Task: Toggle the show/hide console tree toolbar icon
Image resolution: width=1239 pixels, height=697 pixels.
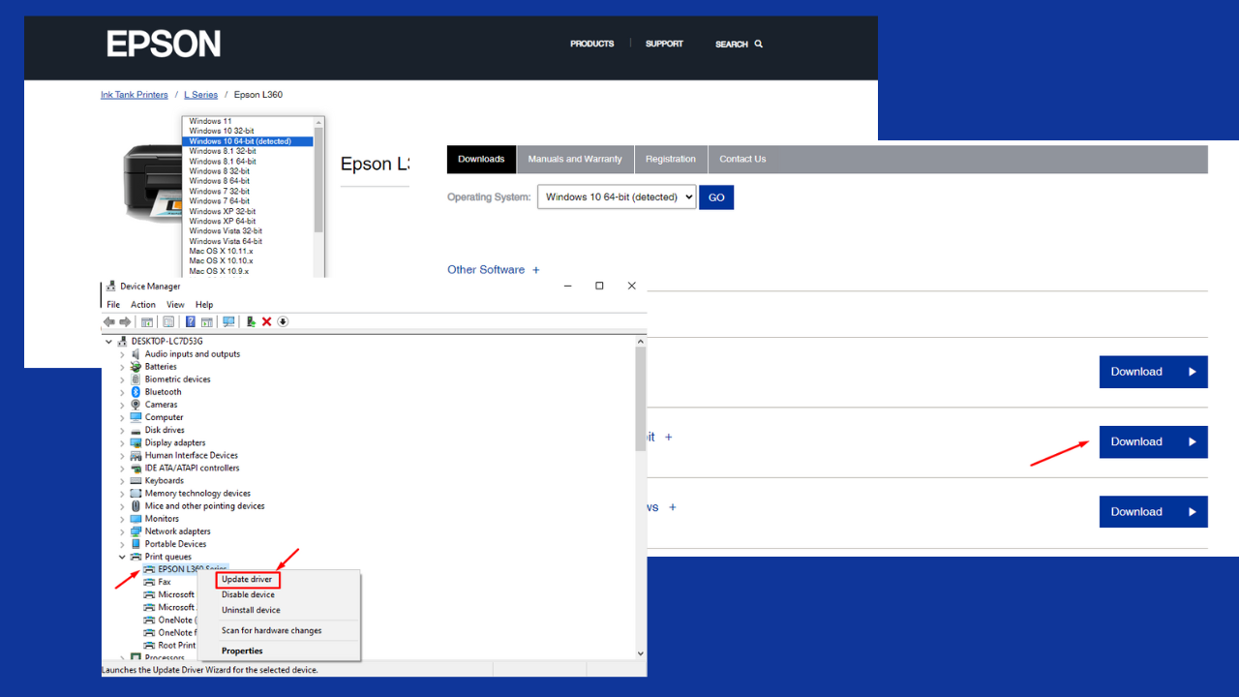Action: 147,321
